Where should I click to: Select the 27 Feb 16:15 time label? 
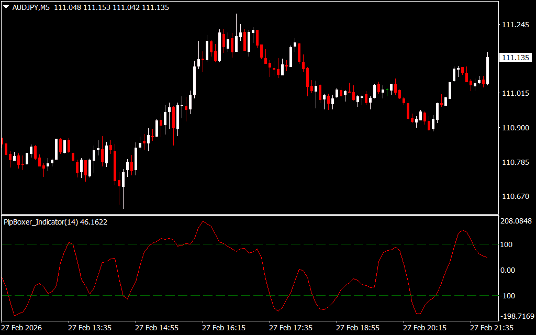point(224,328)
